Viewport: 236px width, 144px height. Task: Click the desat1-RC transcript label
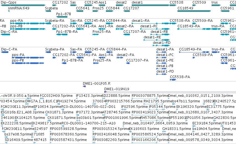pyautogui.click(x=149, y=26)
